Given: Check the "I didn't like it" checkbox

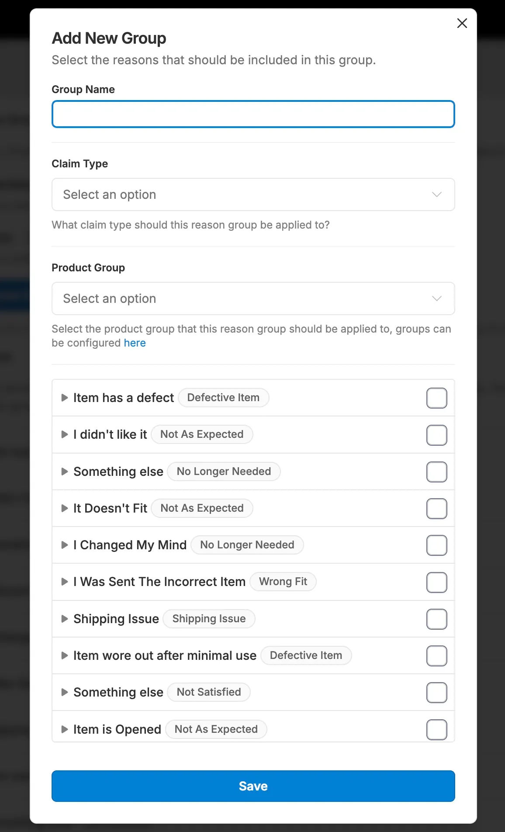Looking at the screenshot, I should pos(436,434).
